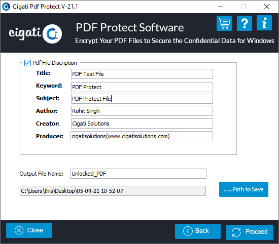Open the shopping cart purchase icon
Image resolution: width=279 pixels, height=244 pixels.
(x=224, y=23)
